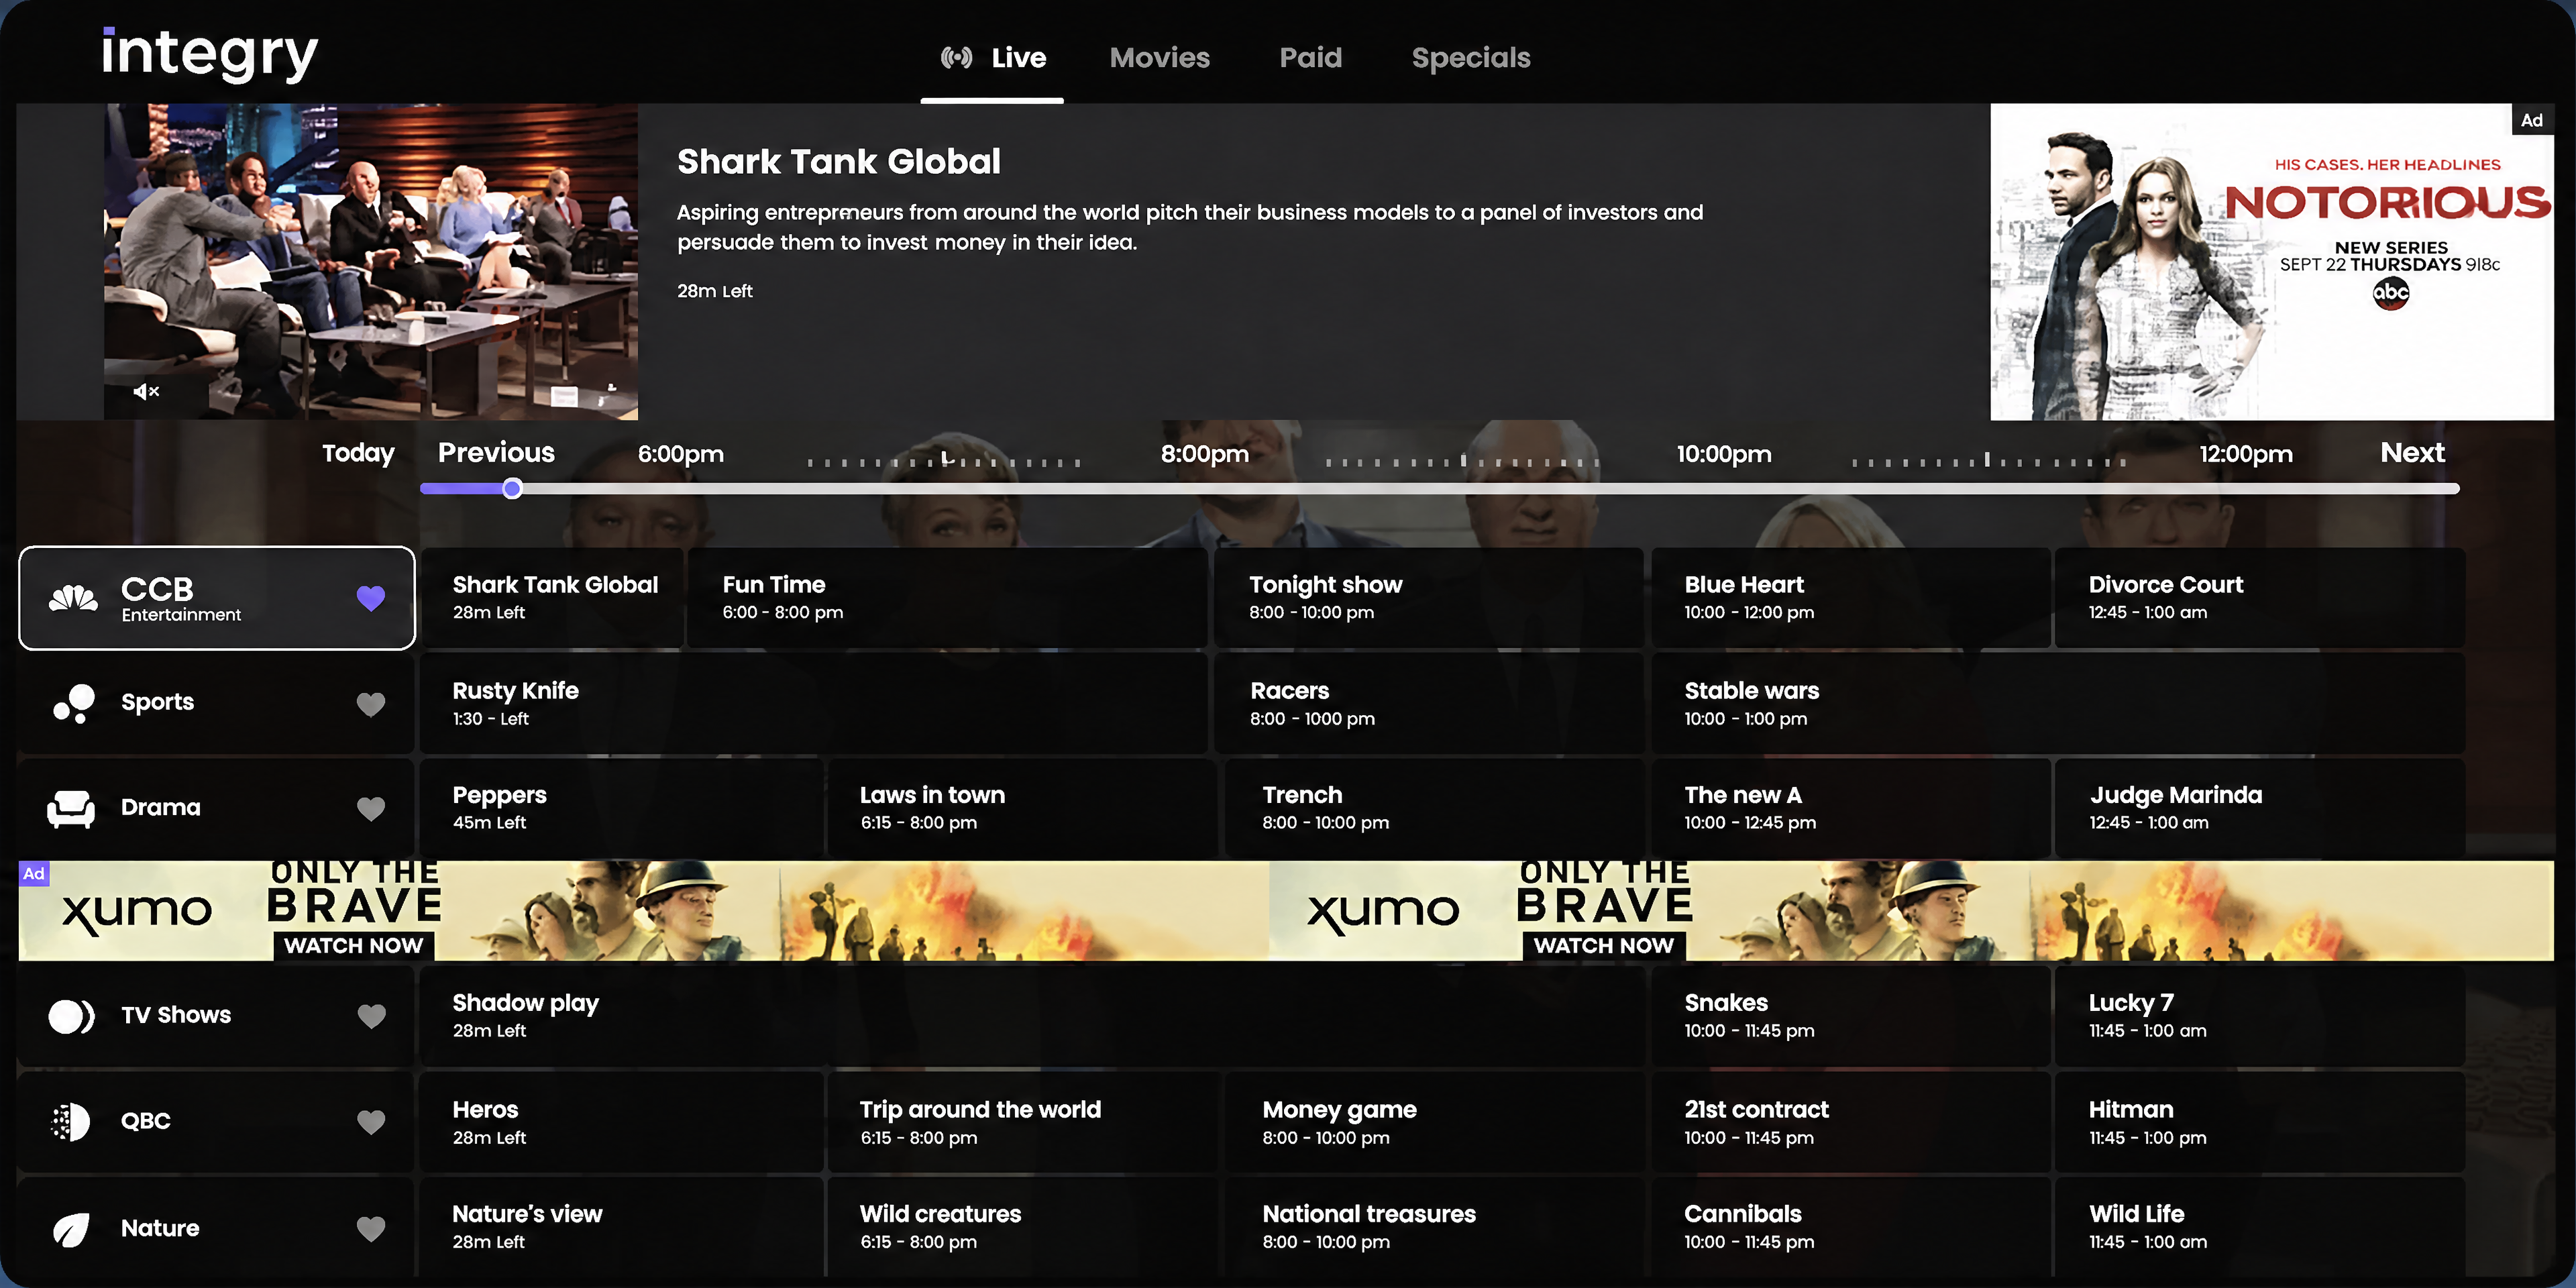Favorite the Drama channel with heart
Image resolution: width=2576 pixels, height=1288 pixels.
pyautogui.click(x=371, y=808)
